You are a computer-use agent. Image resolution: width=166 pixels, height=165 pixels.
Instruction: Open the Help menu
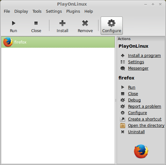(89, 11)
